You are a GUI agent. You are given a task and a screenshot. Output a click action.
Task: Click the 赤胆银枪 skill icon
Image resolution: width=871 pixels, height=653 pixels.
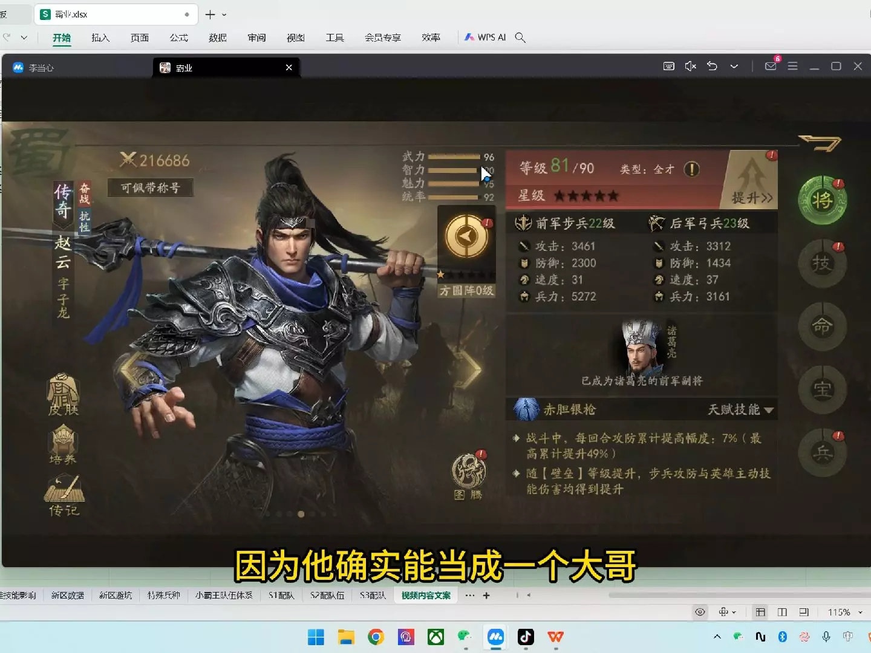(x=526, y=409)
